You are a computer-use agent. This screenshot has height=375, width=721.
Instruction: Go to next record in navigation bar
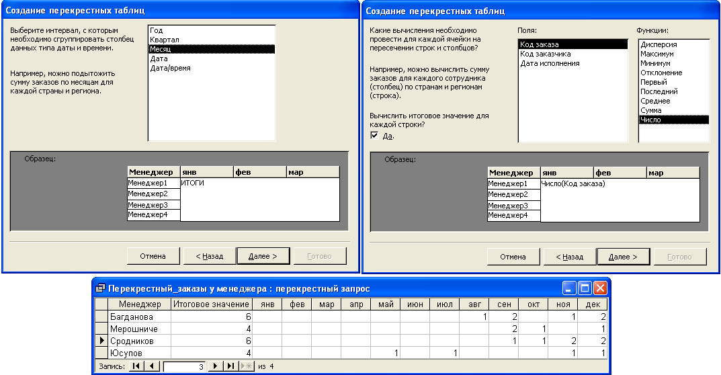coord(215,366)
